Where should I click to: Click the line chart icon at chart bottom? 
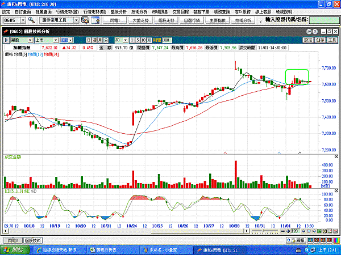point(330,231)
